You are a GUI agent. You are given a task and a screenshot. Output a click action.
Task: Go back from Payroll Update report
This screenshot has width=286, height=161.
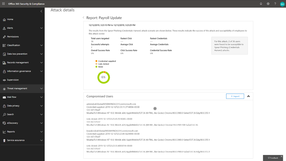pos(83,18)
